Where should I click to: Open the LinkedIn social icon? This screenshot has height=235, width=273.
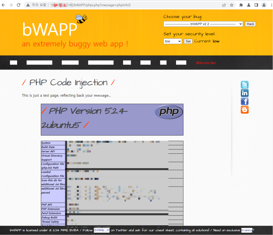click(x=244, y=93)
